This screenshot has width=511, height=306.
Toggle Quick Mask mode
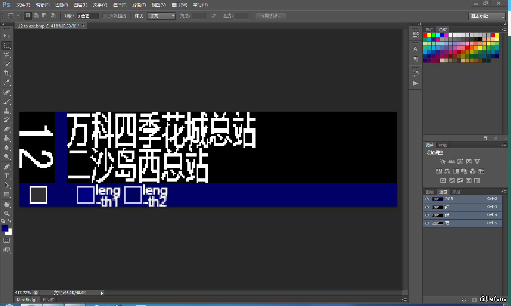click(7, 240)
